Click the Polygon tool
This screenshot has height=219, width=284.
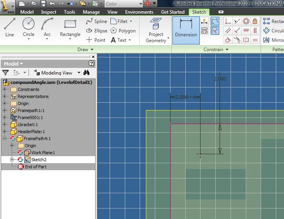click(123, 31)
